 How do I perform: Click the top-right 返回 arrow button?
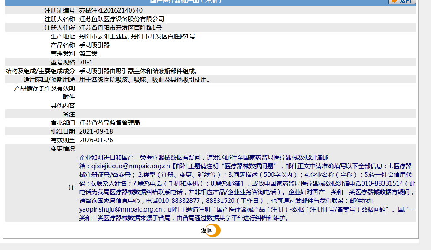tap(402, 1)
